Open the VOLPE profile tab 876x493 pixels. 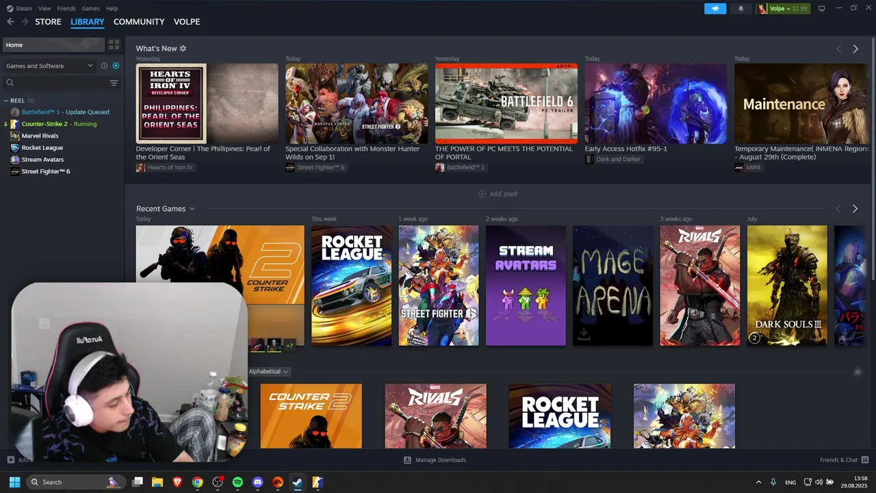187,22
